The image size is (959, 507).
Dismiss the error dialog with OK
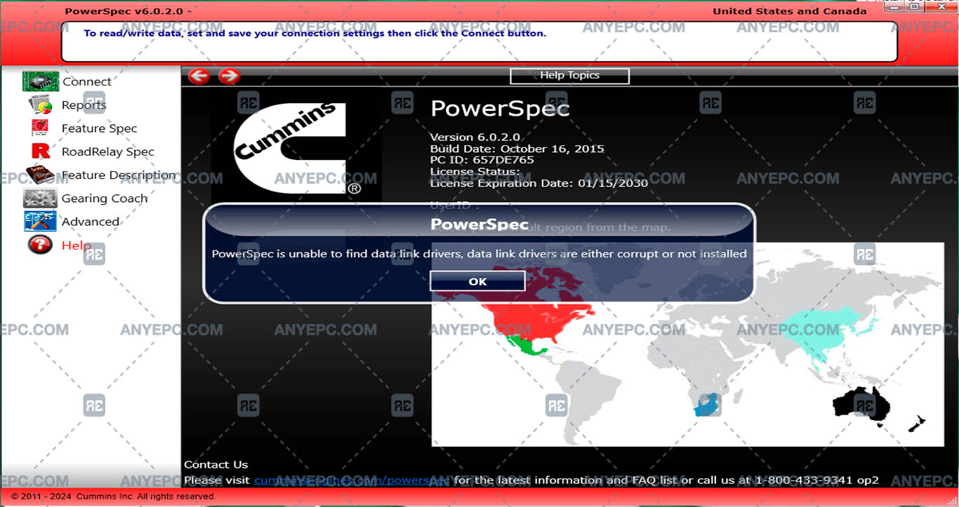[477, 281]
